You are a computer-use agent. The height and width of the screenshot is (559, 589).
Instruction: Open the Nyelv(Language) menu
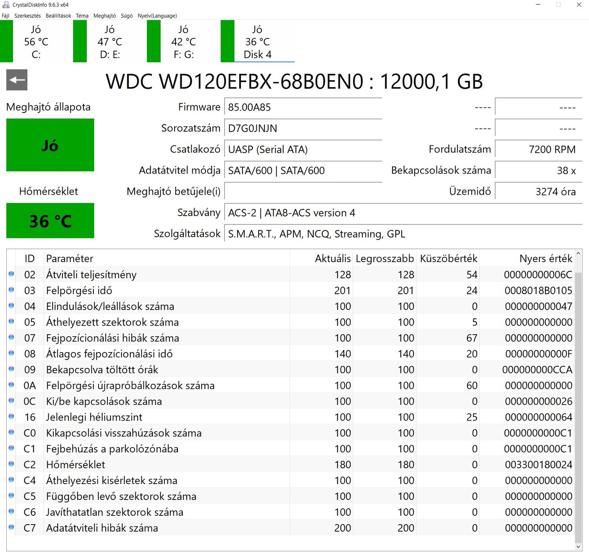(x=157, y=16)
